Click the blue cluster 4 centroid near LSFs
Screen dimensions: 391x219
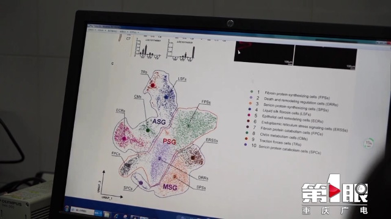click(x=166, y=97)
